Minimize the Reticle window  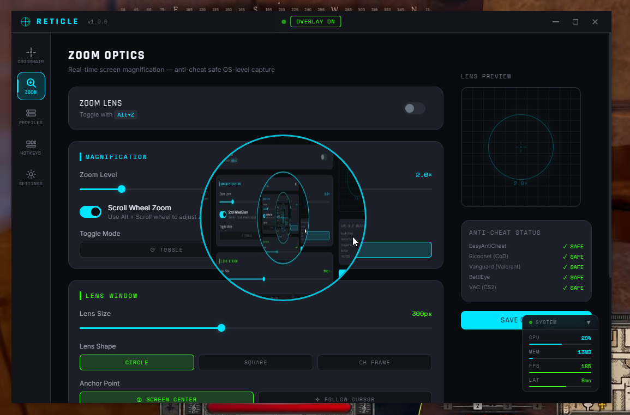(556, 22)
